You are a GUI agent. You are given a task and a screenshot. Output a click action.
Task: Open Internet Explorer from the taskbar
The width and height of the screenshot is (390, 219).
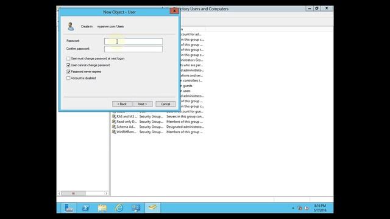pyautogui.click(x=119, y=208)
